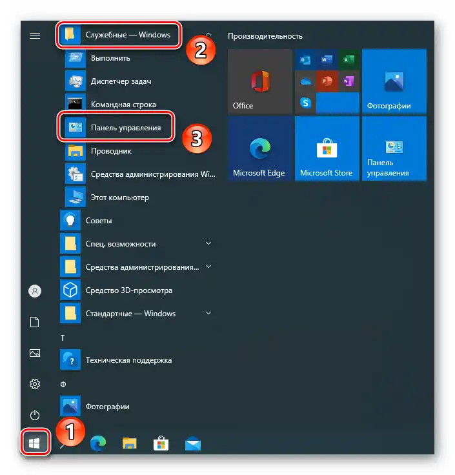455x475 pixels.
Task: Click the Power icon in sidebar
Action: [35, 415]
